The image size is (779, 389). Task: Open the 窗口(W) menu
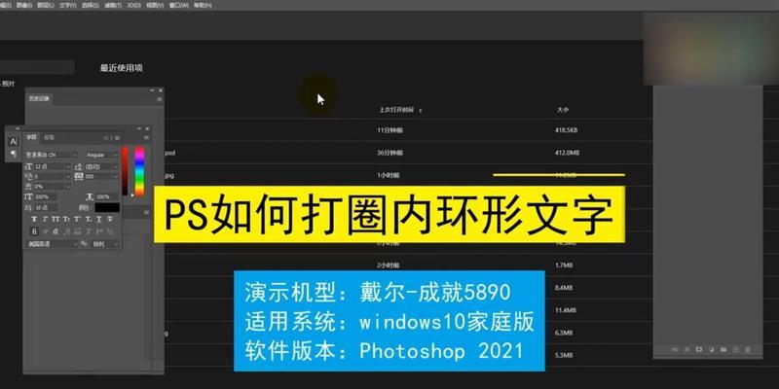click(x=179, y=5)
